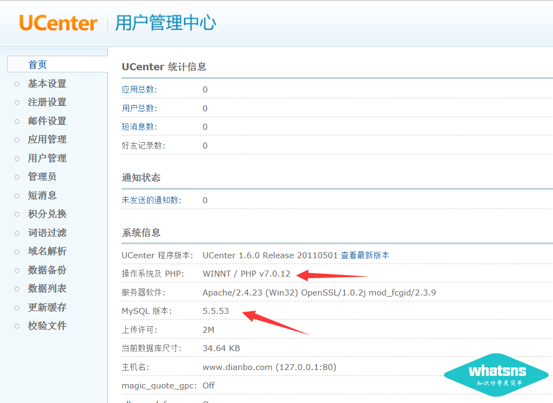
Task: Select 短消息 in the sidebar
Action: pos(42,196)
